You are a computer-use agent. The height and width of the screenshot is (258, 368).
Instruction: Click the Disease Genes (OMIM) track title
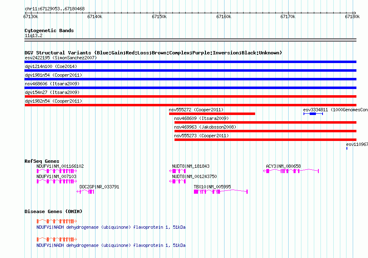coord(53,211)
